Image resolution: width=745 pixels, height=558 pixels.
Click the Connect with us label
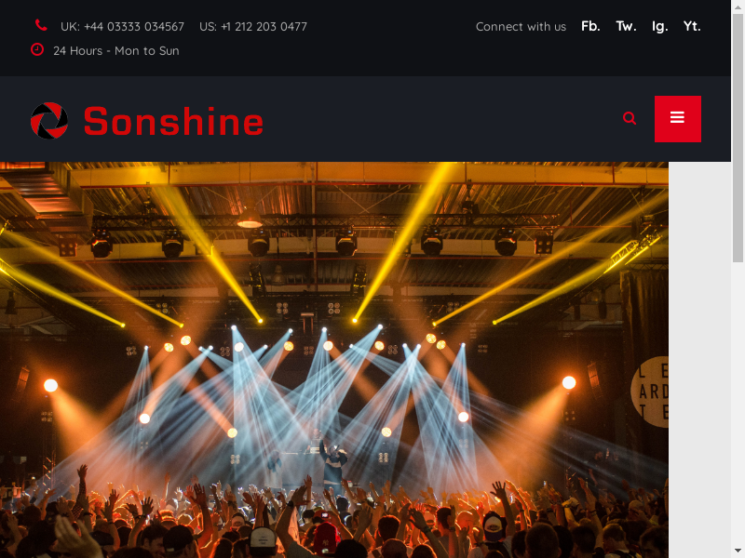521,27
